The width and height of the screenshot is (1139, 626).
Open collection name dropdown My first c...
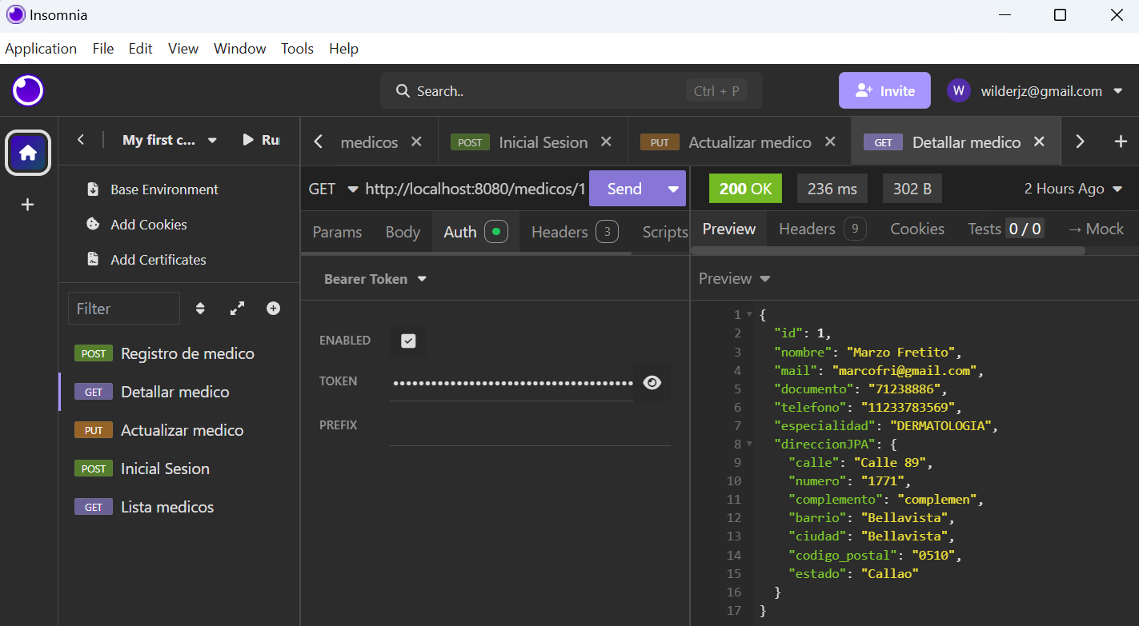click(x=170, y=140)
